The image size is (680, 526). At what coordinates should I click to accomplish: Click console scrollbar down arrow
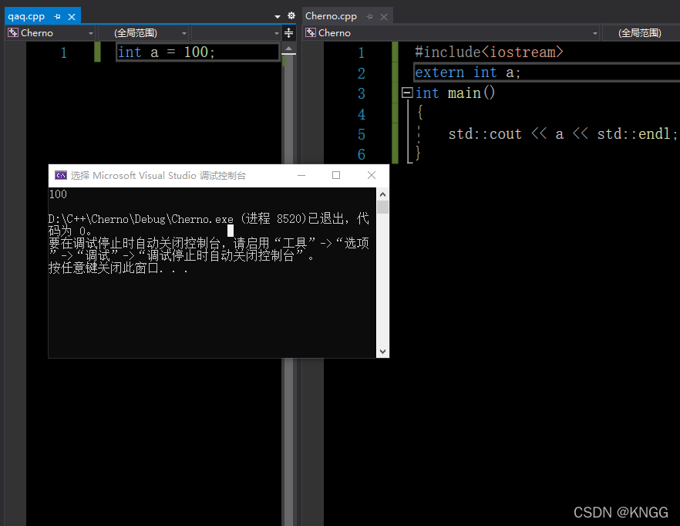(382, 352)
